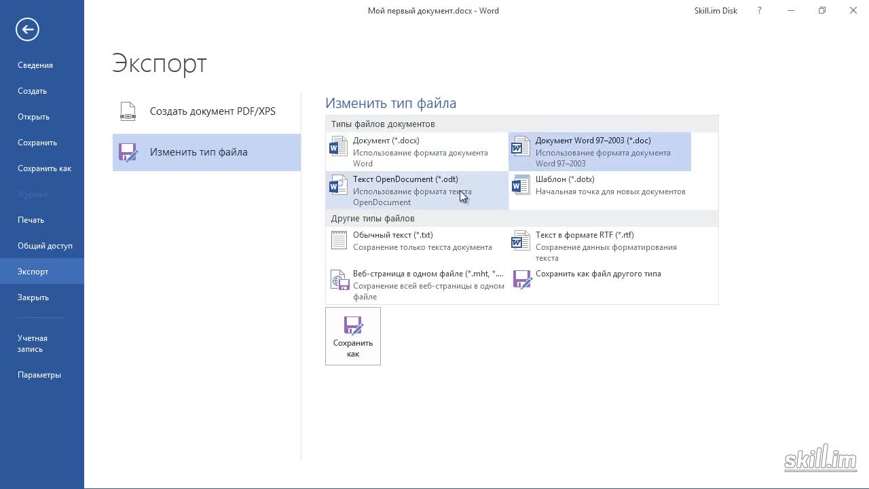Image resolution: width=869 pixels, height=489 pixels.
Task: Choose Сохранить in the left sidebar
Action: pyautogui.click(x=42, y=143)
